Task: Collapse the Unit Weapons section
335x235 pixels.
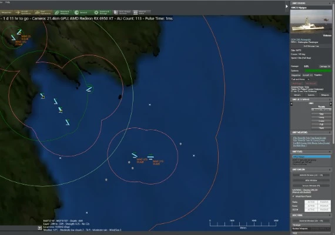Action: coord(330,132)
